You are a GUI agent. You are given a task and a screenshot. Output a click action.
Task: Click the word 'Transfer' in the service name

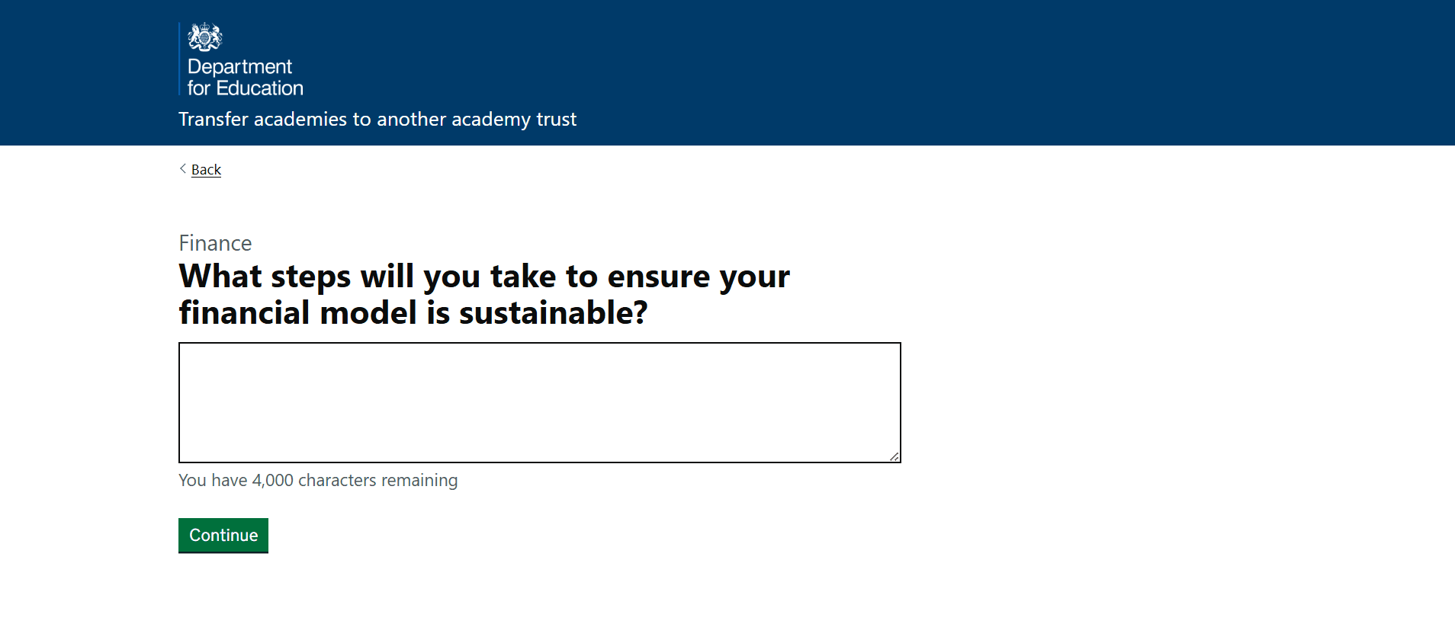(214, 120)
